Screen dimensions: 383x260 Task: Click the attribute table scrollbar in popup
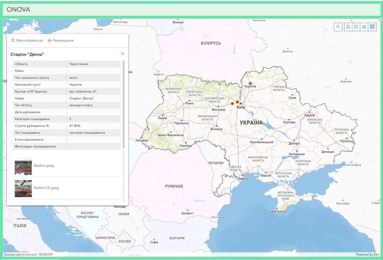tap(124, 104)
